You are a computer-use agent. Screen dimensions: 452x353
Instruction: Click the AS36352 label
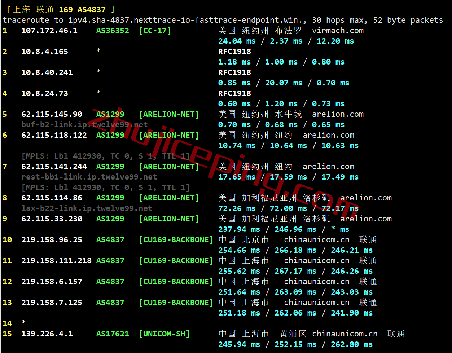(113, 31)
